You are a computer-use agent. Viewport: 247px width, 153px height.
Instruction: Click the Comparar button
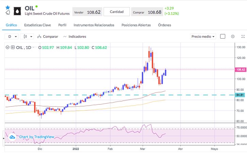click(48, 37)
